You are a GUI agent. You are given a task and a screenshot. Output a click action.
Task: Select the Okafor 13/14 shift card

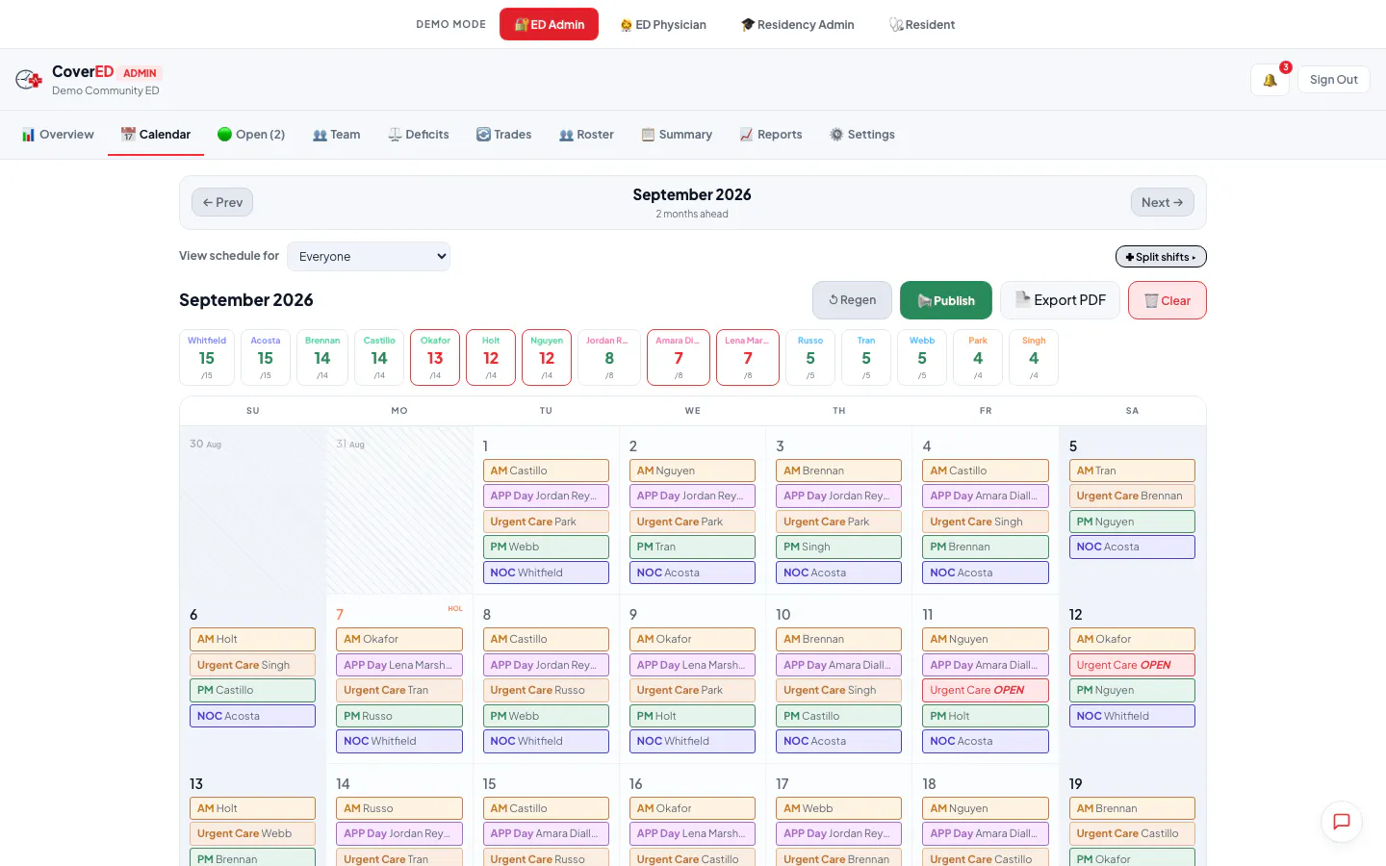click(435, 358)
